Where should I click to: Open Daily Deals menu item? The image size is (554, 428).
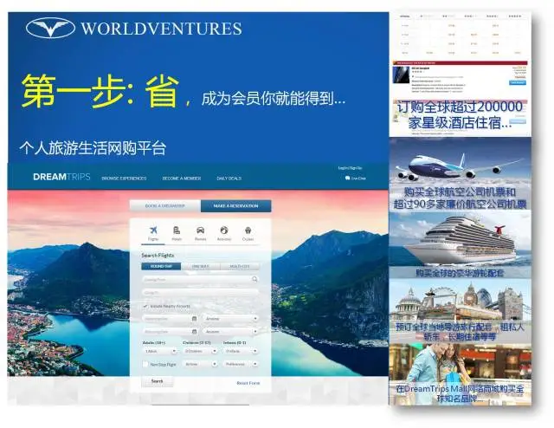click(x=229, y=178)
